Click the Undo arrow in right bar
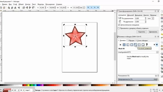This screenshot has height=92, width=163. (162, 34)
